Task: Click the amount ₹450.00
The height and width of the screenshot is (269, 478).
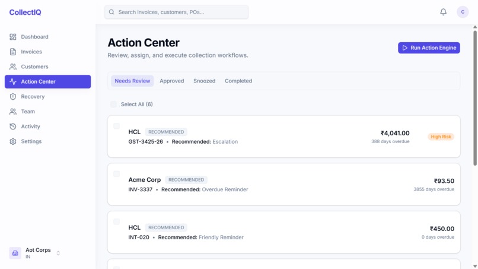Action: 442,229
